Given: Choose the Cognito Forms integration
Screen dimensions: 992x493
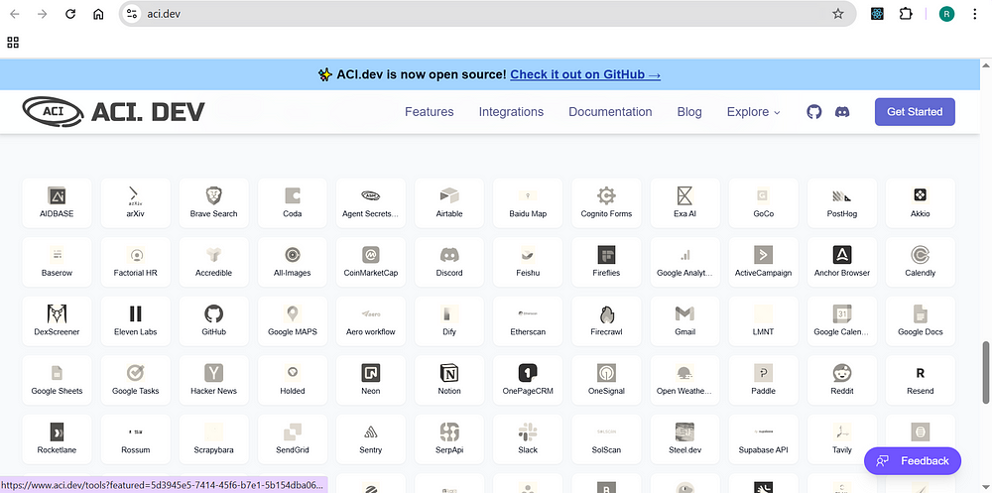Looking at the screenshot, I should 606,202.
